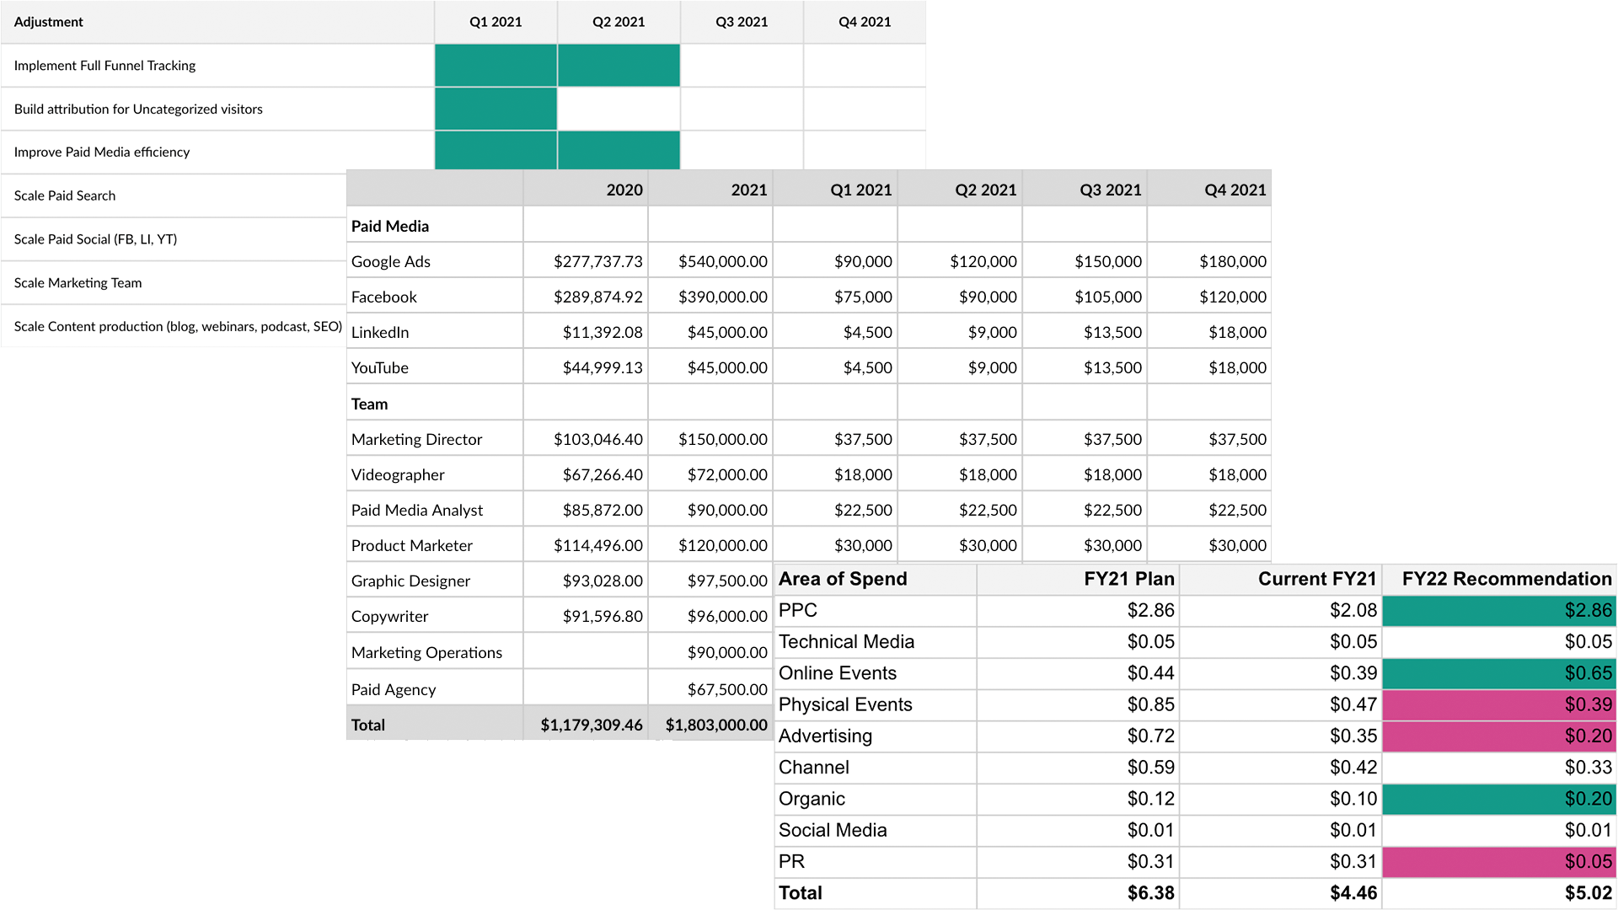Select Improve Paid Media efficiency row label
The width and height of the screenshot is (1618, 910).
click(x=102, y=153)
